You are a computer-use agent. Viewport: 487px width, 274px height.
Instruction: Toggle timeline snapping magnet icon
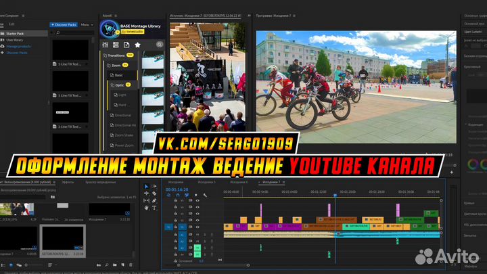178,195
